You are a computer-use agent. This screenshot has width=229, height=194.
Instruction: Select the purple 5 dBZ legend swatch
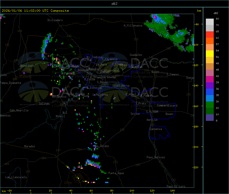click(210, 118)
